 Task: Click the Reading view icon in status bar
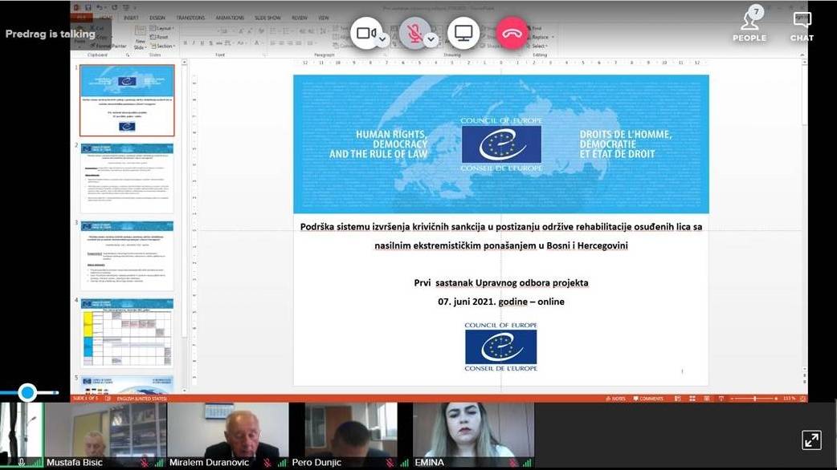point(707,399)
